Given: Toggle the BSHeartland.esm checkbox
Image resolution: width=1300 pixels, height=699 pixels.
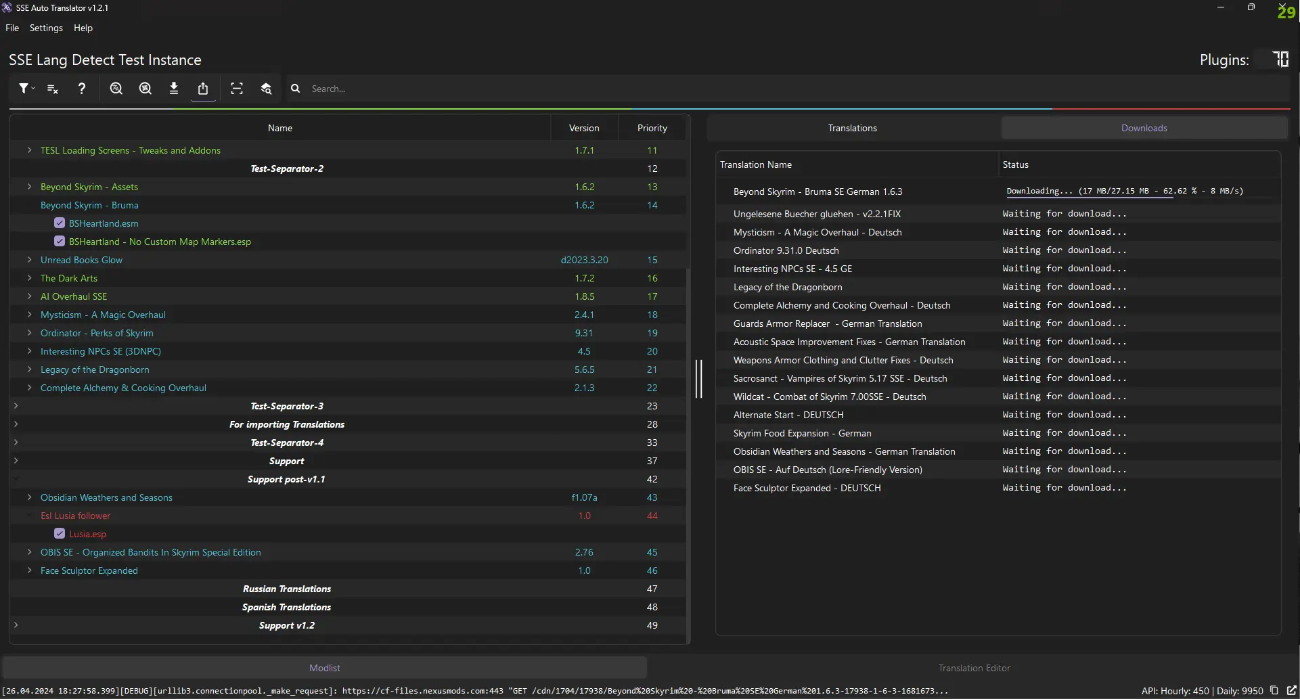Looking at the screenshot, I should coord(60,223).
